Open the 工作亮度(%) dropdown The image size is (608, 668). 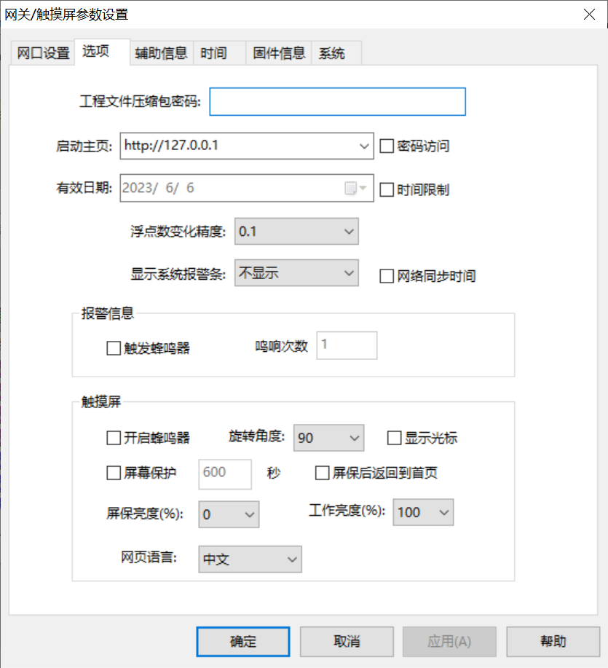point(423,512)
